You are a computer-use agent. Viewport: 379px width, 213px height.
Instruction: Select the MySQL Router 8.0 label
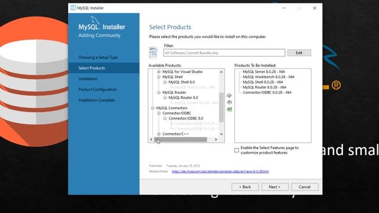183,98
